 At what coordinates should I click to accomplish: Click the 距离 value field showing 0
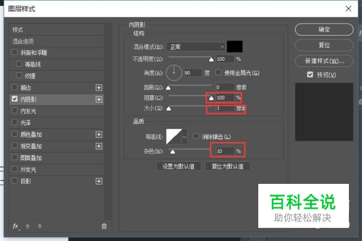coord(225,87)
